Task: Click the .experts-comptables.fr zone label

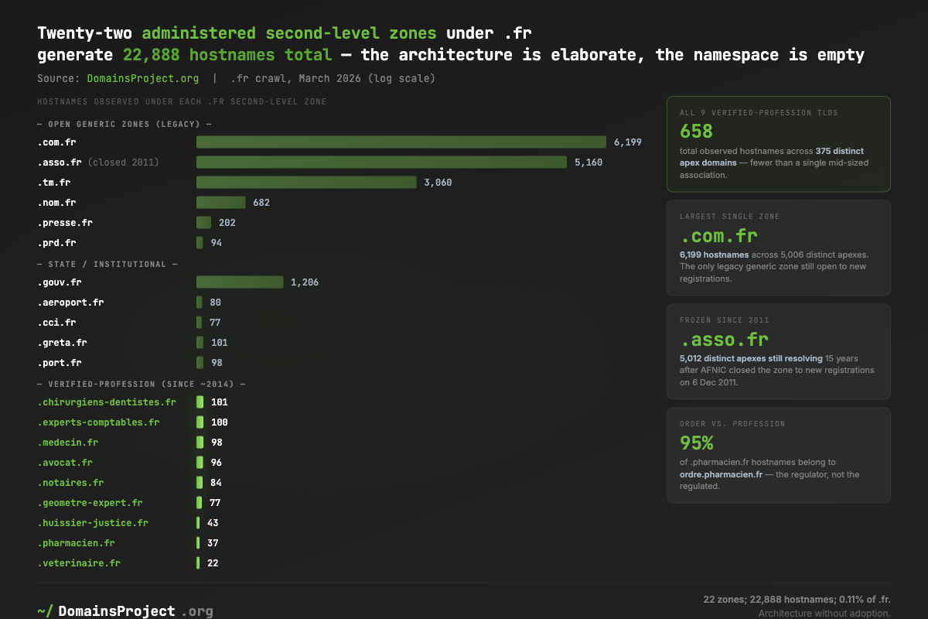Action: coord(98,422)
